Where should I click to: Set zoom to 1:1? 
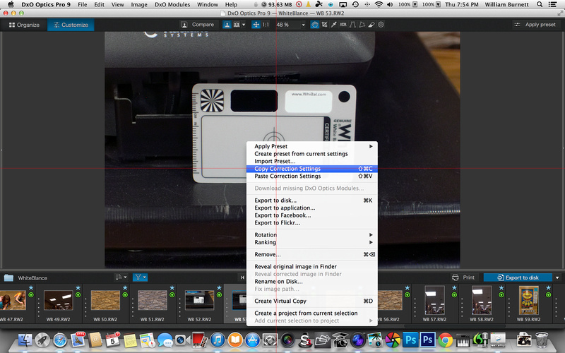click(266, 25)
